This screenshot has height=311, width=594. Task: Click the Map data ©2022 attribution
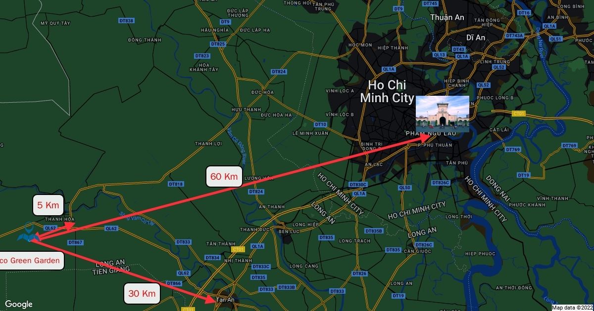pyautogui.click(x=572, y=308)
